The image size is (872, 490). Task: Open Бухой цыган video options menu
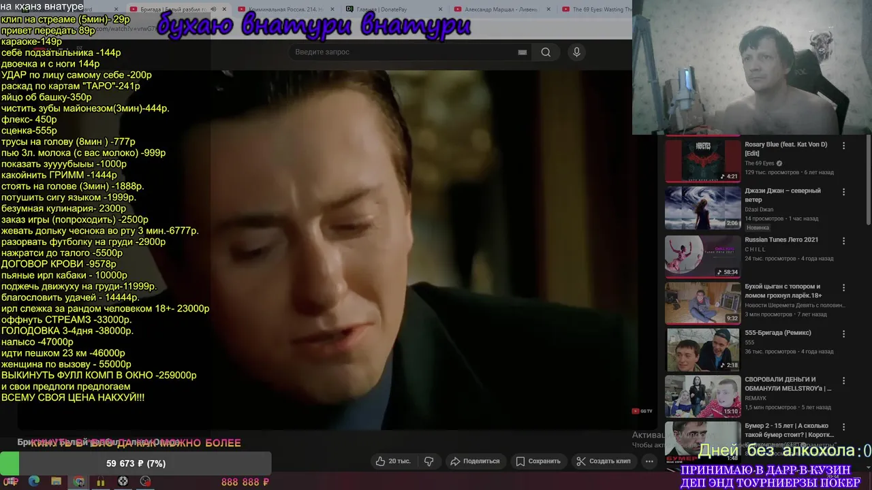click(x=843, y=287)
